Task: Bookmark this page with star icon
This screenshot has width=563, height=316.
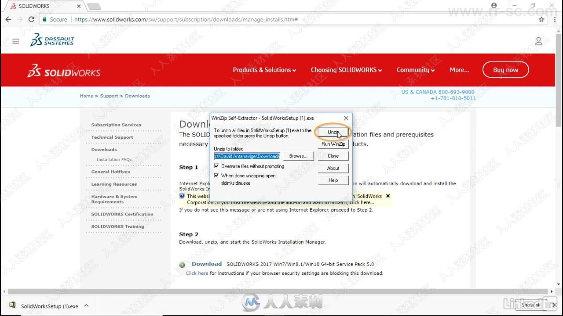Action: pyautogui.click(x=541, y=19)
